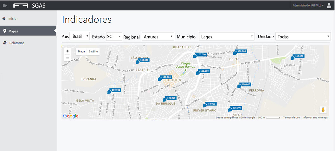Open the Regional dropdown showing Amures
Image resolution: width=335 pixels, height=151 pixels.
pyautogui.click(x=158, y=37)
